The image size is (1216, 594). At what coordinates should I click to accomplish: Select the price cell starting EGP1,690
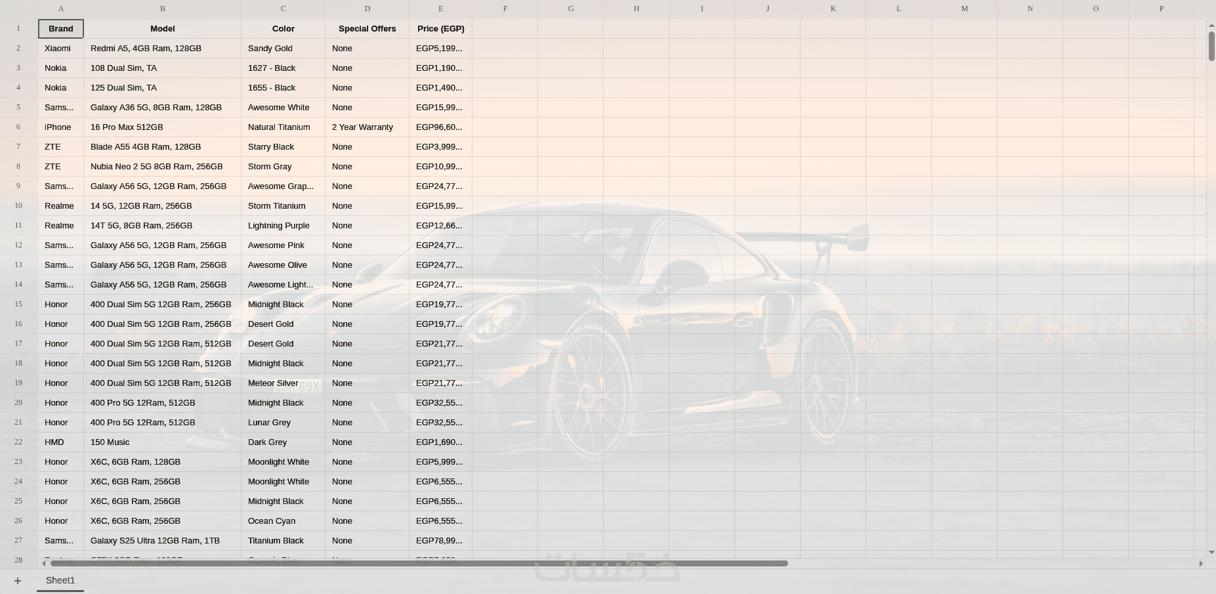click(x=441, y=442)
